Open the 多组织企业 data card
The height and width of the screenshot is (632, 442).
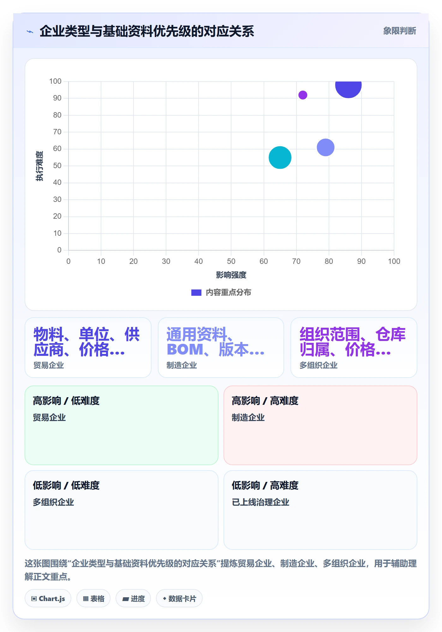tap(354, 348)
